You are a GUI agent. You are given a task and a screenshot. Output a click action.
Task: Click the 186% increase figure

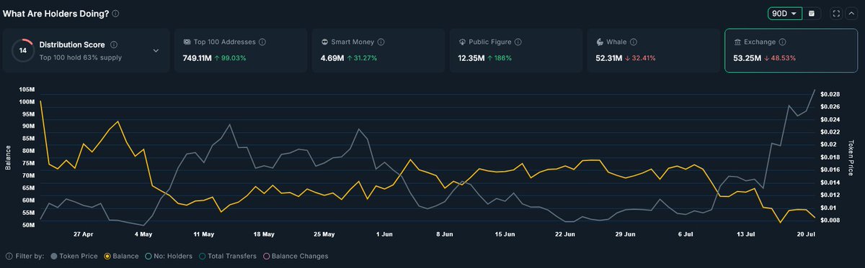click(503, 57)
